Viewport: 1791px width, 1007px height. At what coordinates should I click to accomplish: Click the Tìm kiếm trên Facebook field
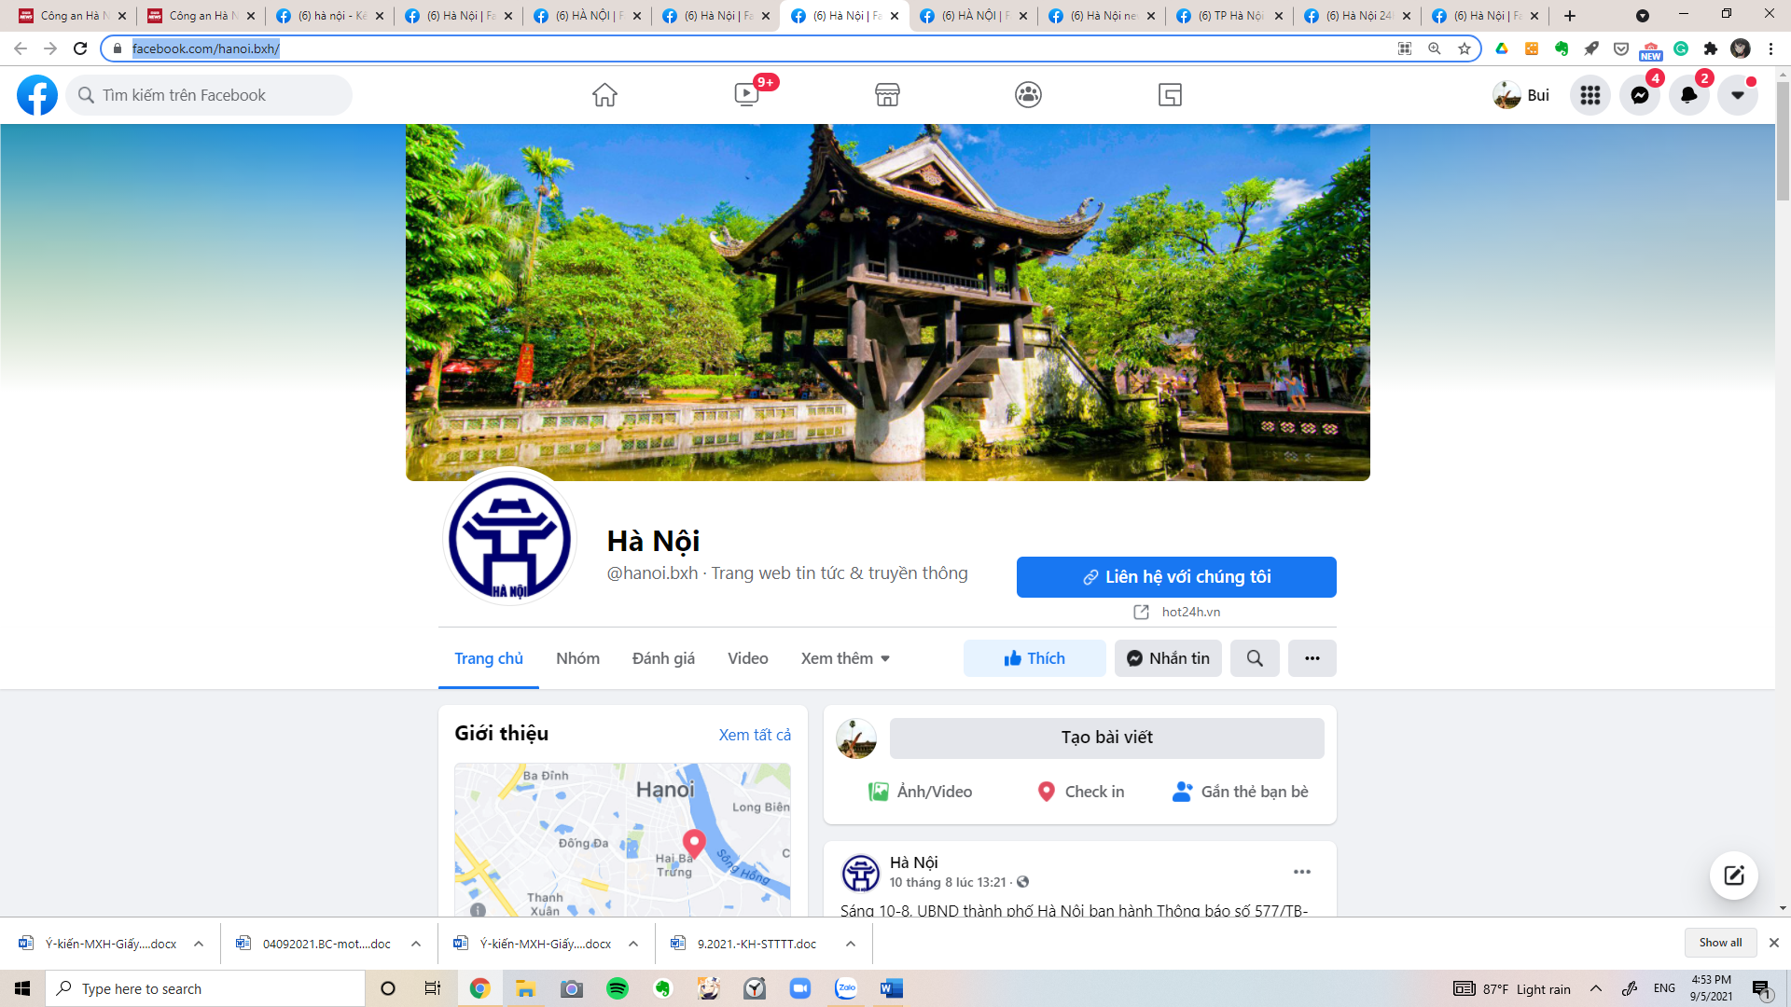tap(209, 95)
